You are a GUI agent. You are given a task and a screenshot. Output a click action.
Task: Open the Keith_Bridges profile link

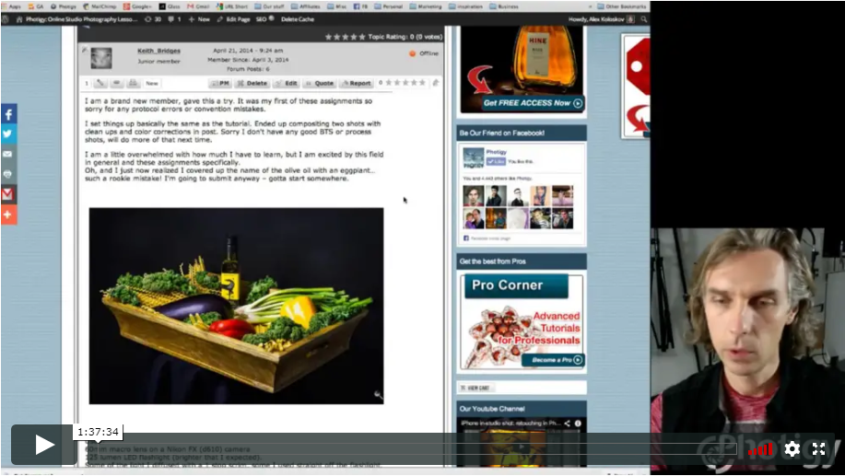point(159,51)
